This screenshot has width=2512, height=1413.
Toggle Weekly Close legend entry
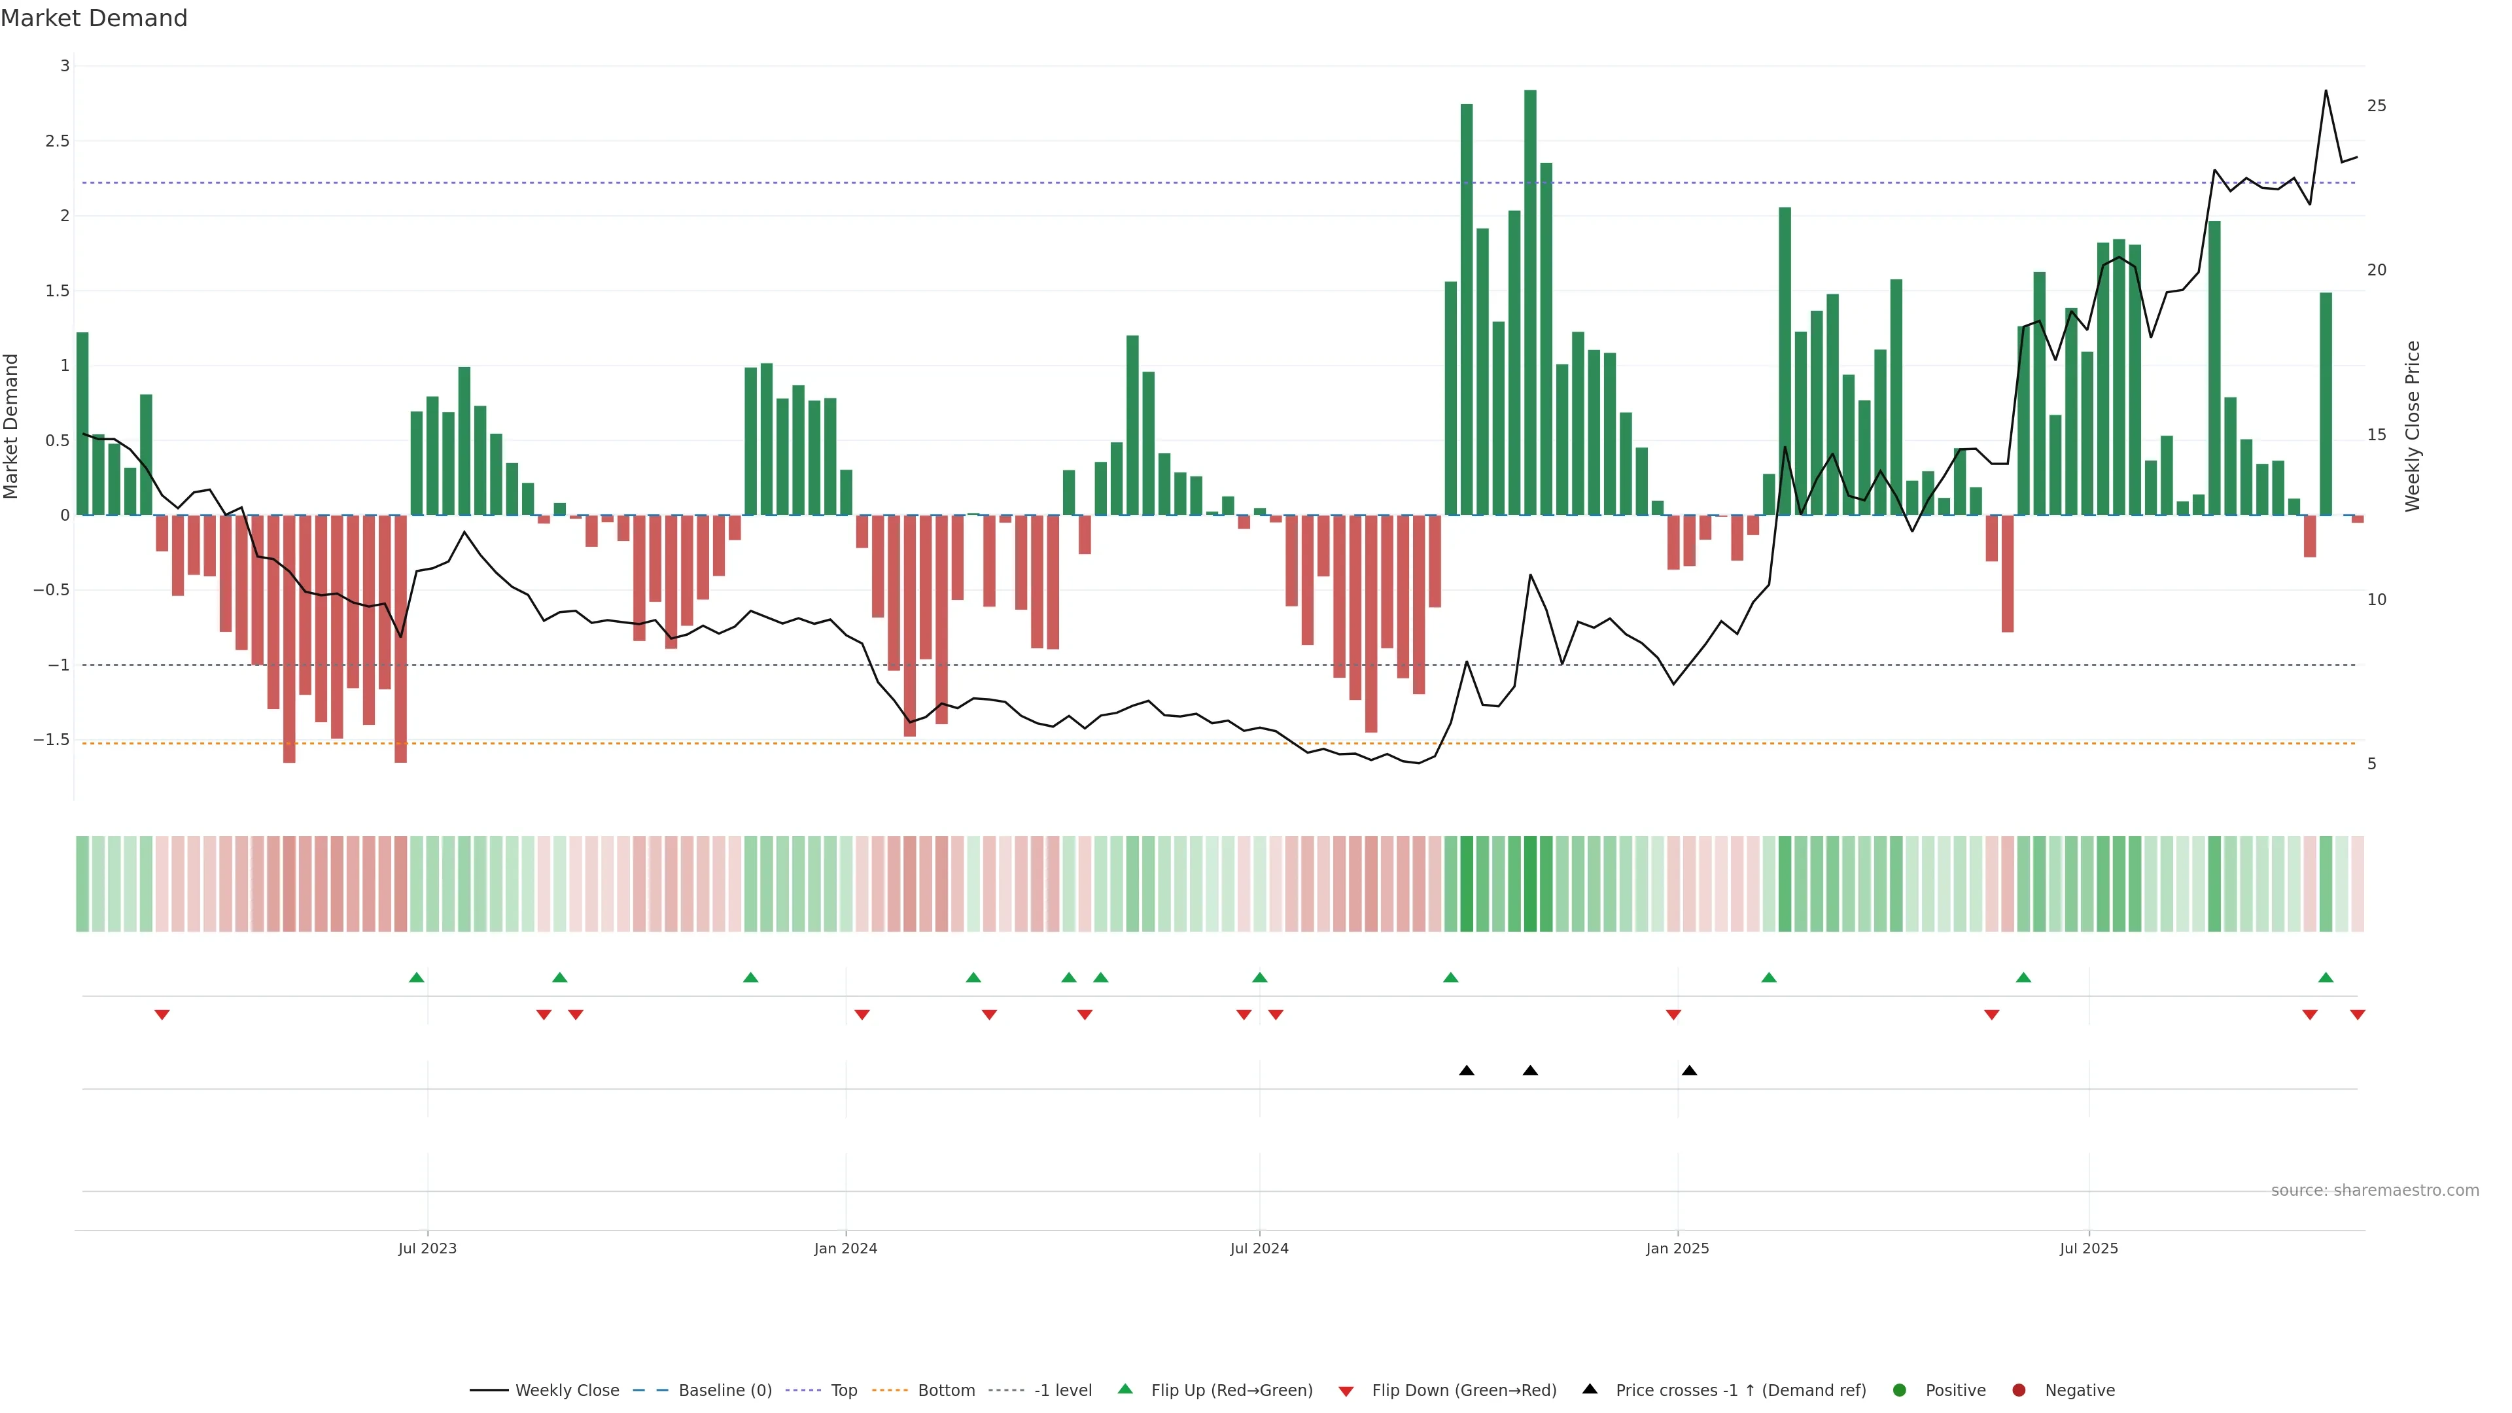[x=567, y=1389]
